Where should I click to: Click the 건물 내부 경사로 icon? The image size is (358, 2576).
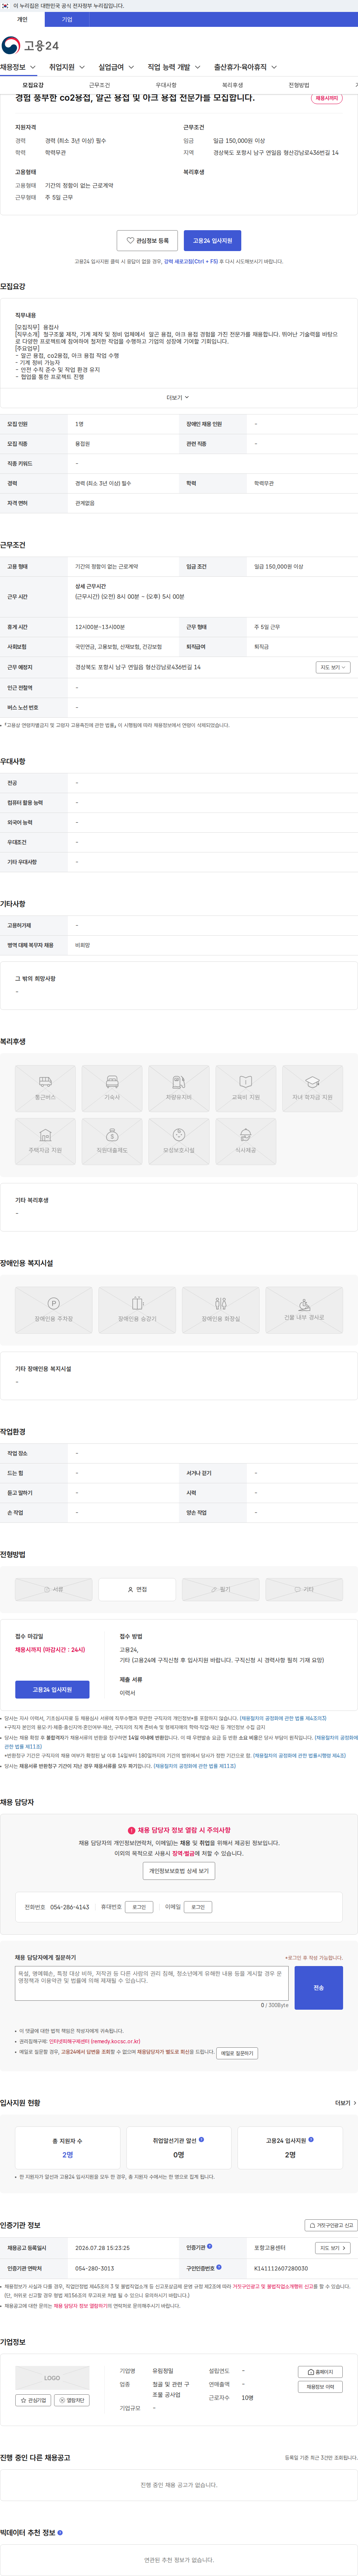click(x=304, y=1310)
